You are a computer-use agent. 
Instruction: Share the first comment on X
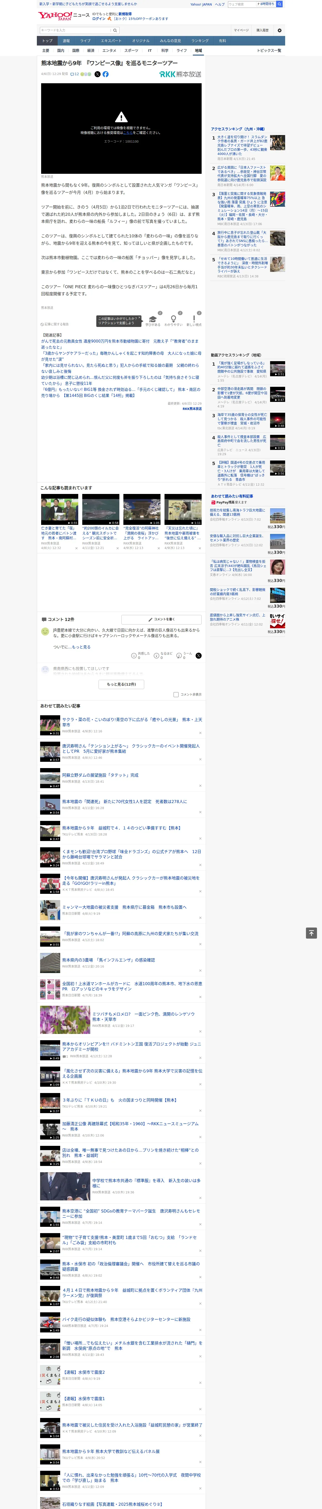coord(199,655)
